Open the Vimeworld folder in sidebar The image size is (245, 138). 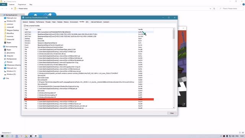[10, 39]
